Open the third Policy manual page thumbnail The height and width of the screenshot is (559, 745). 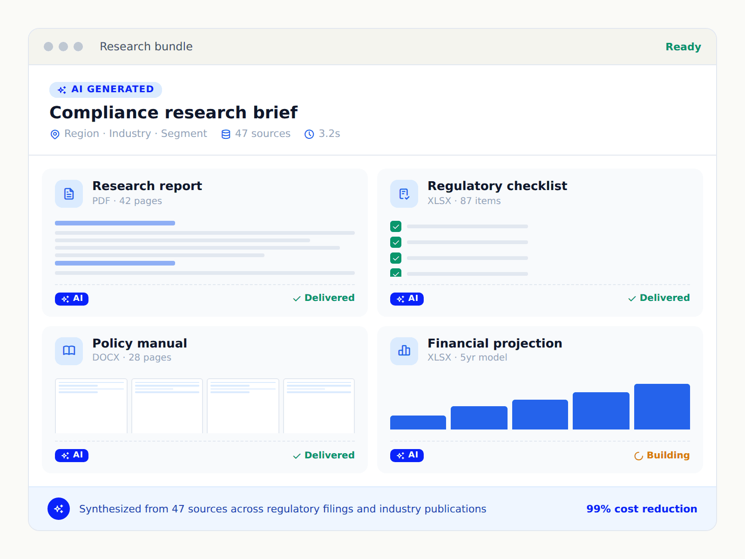(x=243, y=406)
